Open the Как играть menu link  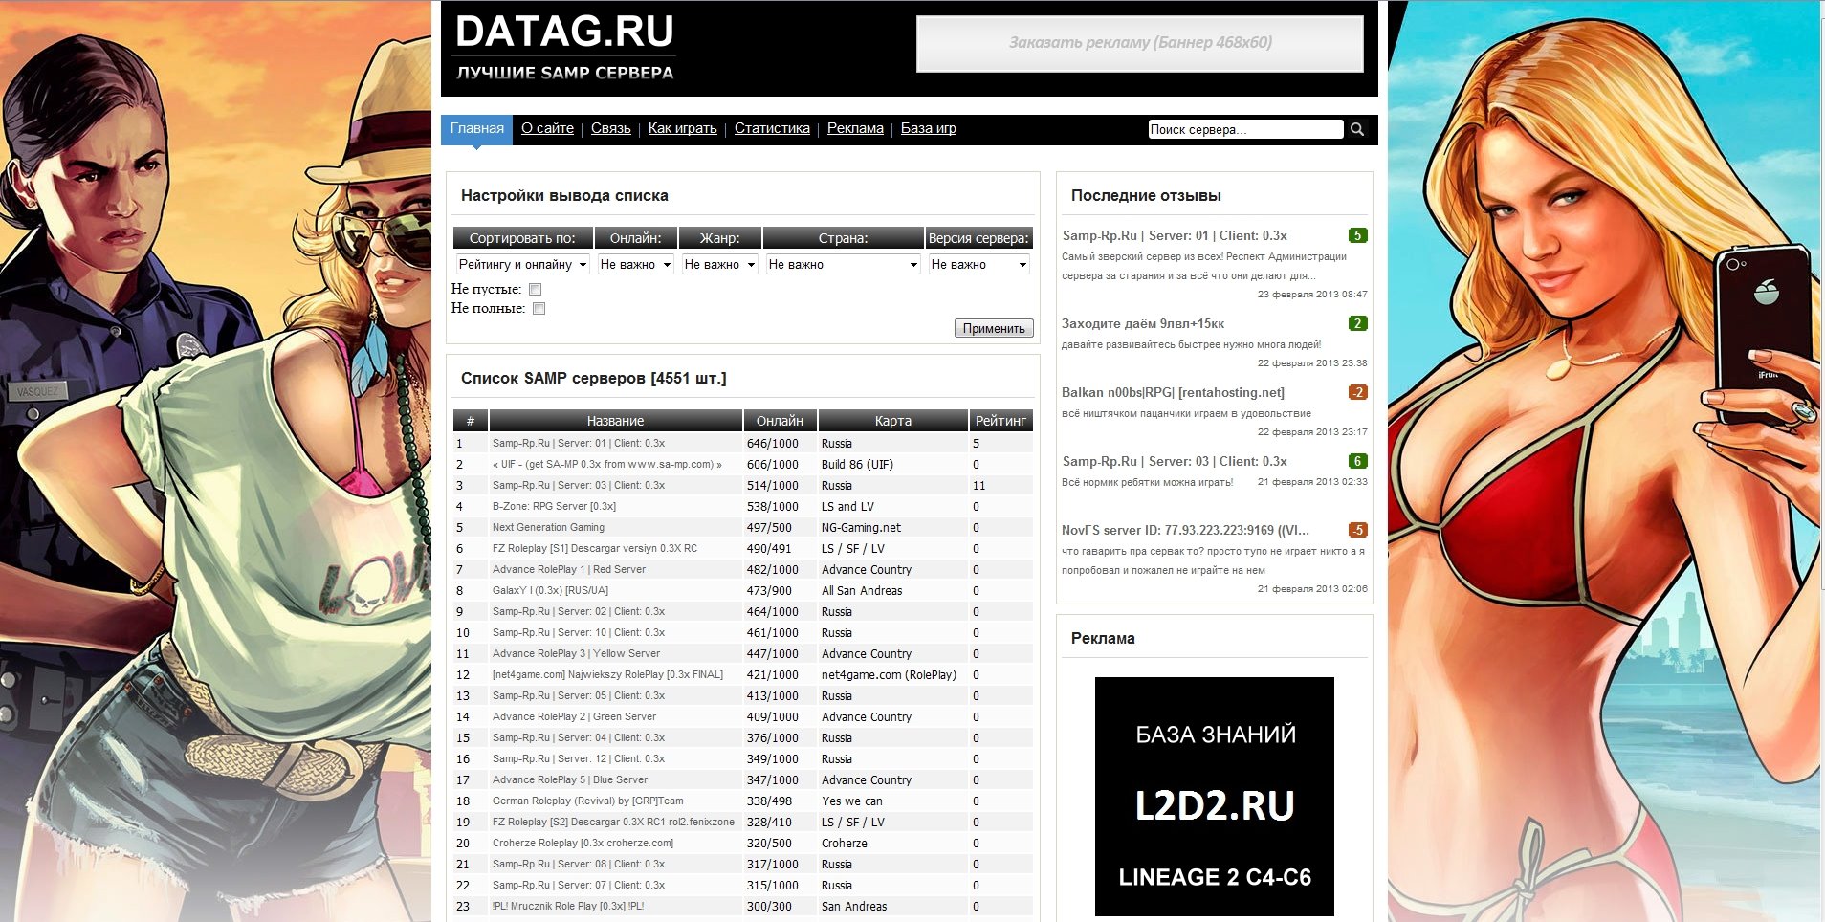tap(683, 128)
